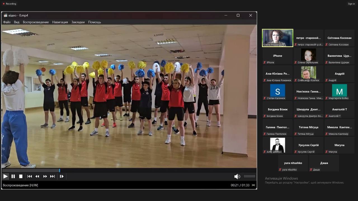Screen dimensions: 358x201
Task: Close the відео - 0.mp4 player window
Action: point(251,15)
